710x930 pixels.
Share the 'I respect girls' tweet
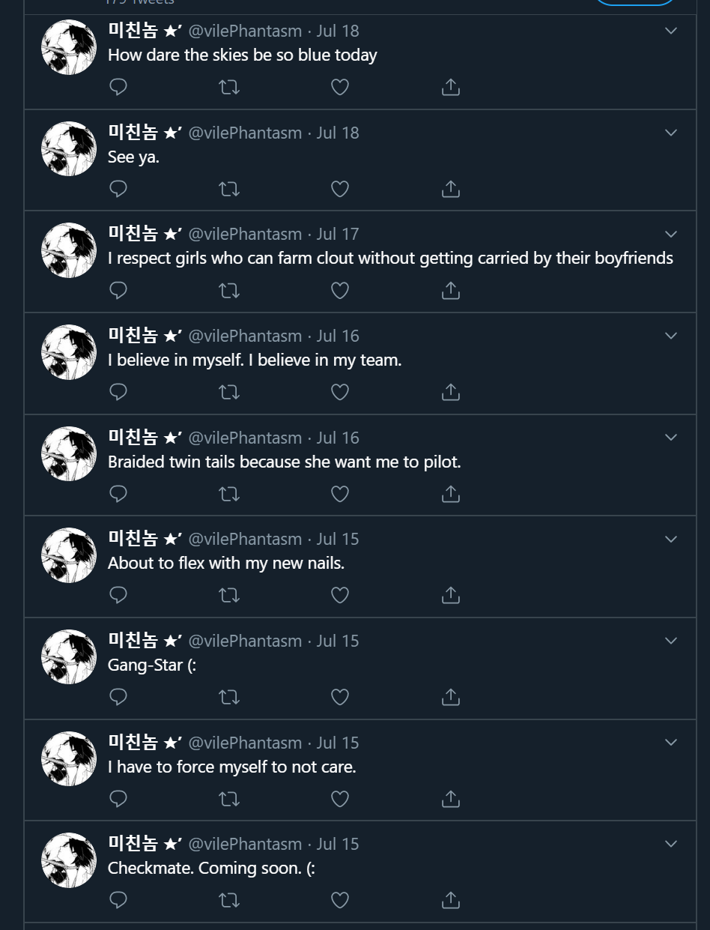[450, 290]
